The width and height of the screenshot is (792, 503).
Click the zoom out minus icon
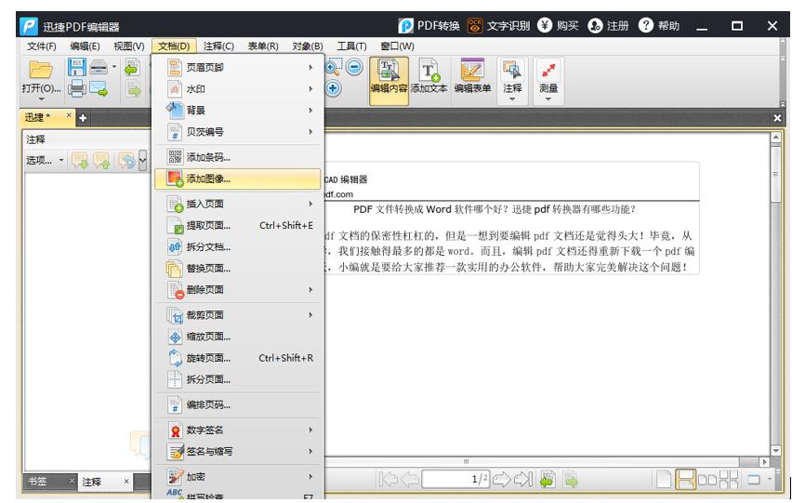[x=354, y=67]
